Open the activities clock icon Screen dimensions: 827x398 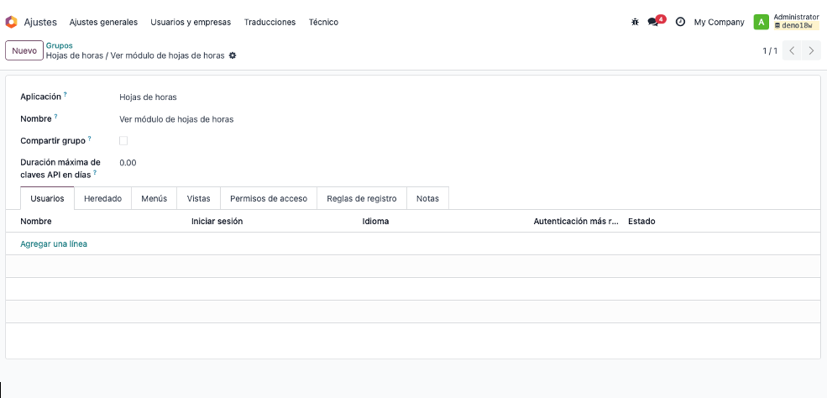[x=680, y=22]
